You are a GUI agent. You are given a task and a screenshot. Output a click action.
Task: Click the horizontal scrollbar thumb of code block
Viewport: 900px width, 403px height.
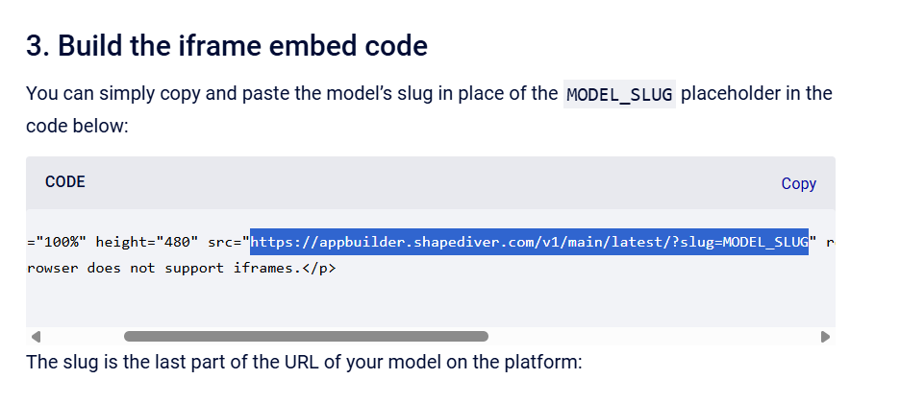click(306, 337)
